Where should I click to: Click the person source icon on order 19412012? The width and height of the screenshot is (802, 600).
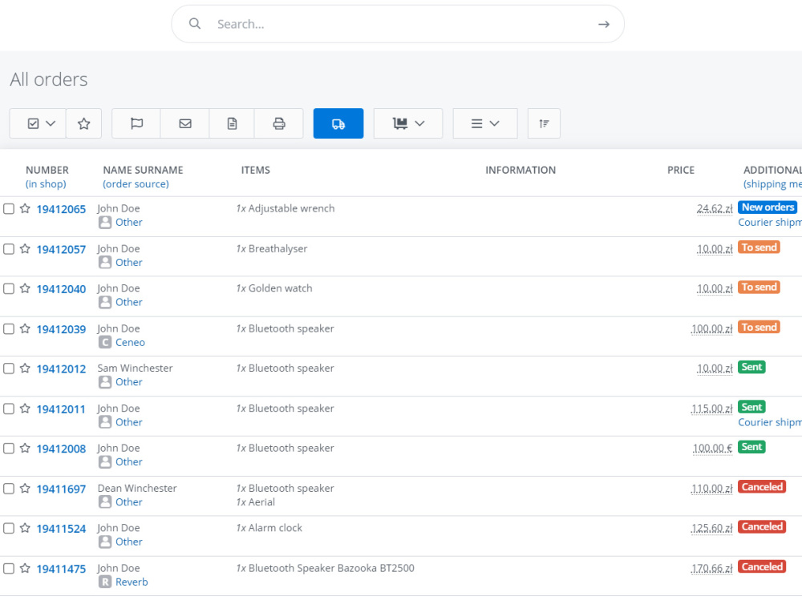point(105,382)
